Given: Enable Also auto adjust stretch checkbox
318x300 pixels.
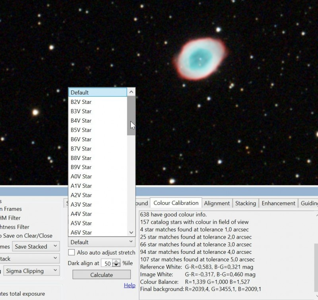Looking at the screenshot, I should (72, 252).
